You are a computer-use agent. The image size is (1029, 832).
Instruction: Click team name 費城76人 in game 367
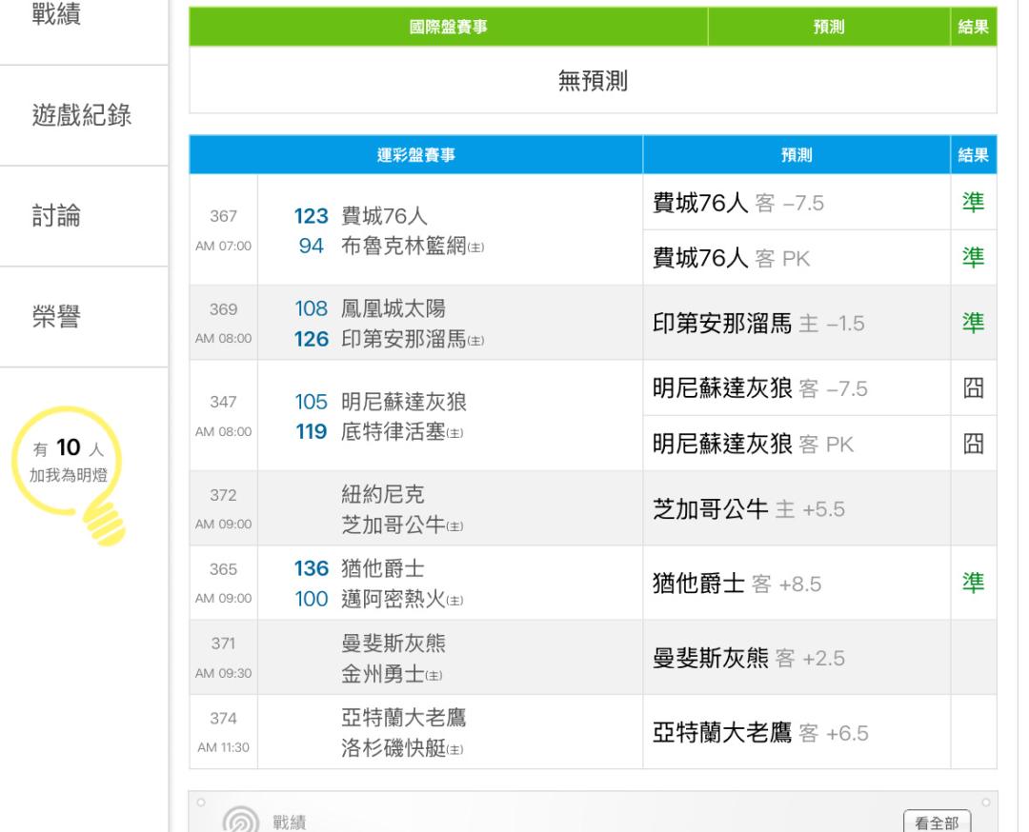click(385, 216)
